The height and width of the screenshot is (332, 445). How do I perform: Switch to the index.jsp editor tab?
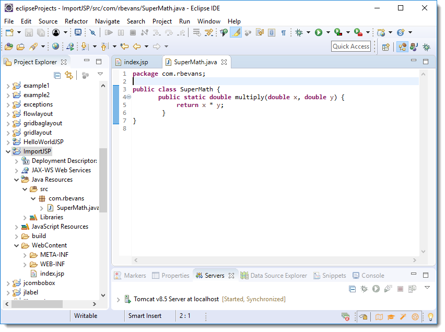pos(136,62)
